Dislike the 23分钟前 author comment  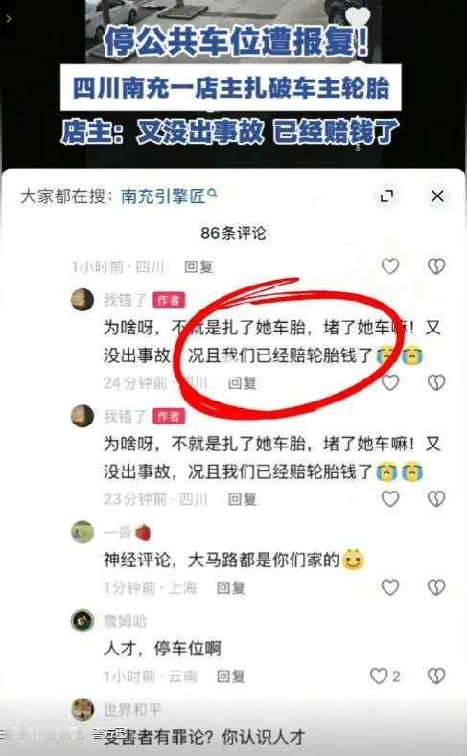[x=436, y=498]
